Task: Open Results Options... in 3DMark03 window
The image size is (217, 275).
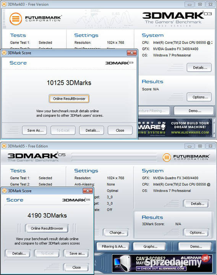Action: [199, 97]
